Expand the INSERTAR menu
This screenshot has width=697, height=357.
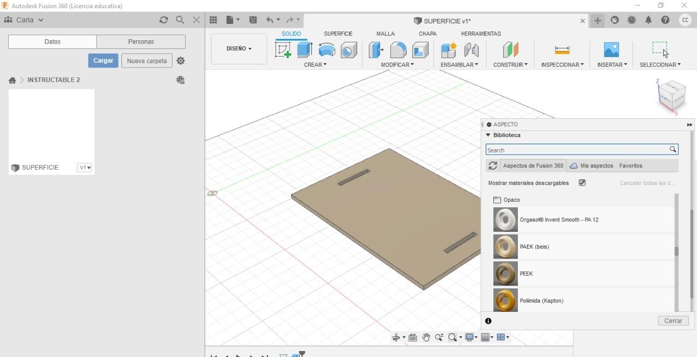tap(612, 65)
